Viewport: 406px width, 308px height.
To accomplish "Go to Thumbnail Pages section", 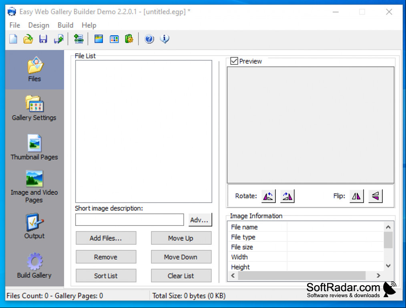I will tap(34, 147).
